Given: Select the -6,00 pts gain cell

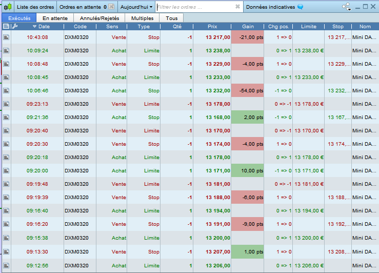Looking at the screenshot, I should coord(248,198).
